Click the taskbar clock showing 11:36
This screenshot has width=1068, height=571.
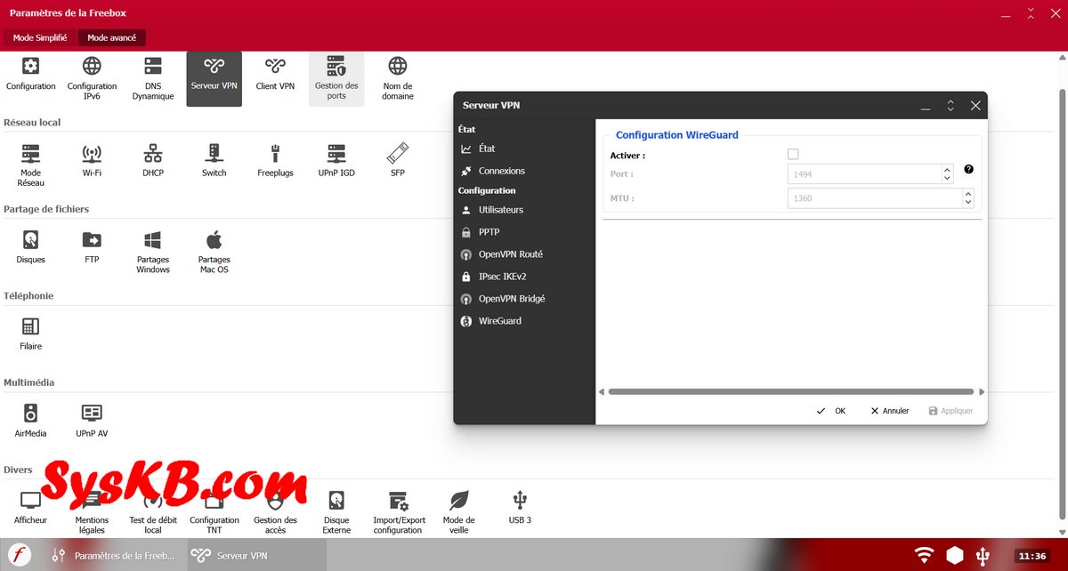[1032, 556]
